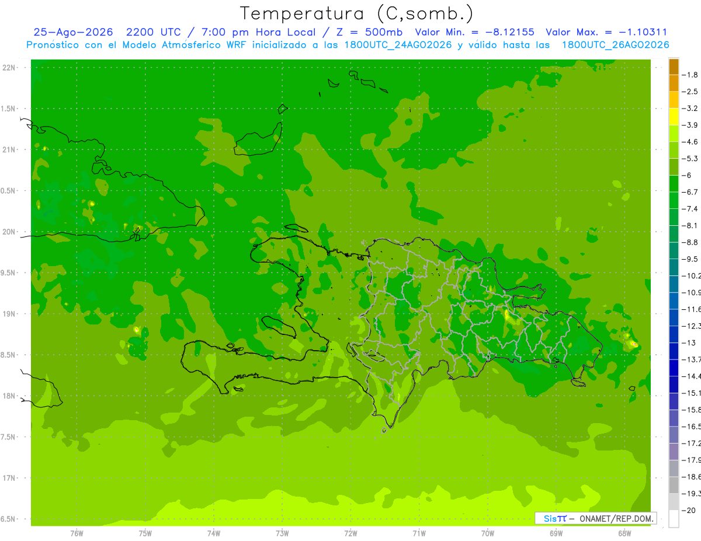The width and height of the screenshot is (701, 541).
Task: Pick the gray swatch between -18.6 and -19.3
Action: [x=674, y=485]
